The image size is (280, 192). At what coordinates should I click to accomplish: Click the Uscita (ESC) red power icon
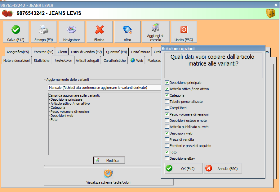184,30
